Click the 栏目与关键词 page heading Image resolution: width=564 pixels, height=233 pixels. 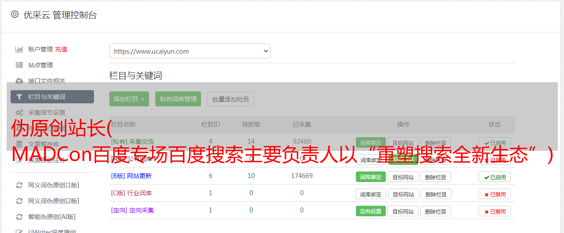tap(136, 76)
